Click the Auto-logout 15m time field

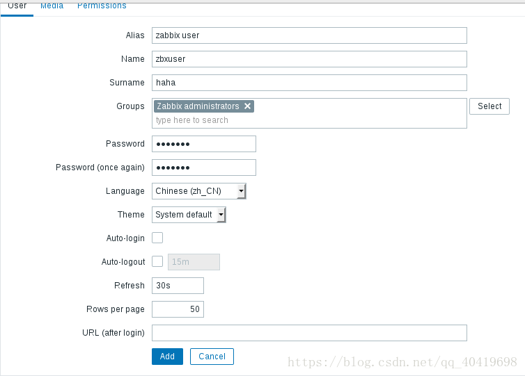[x=194, y=262]
